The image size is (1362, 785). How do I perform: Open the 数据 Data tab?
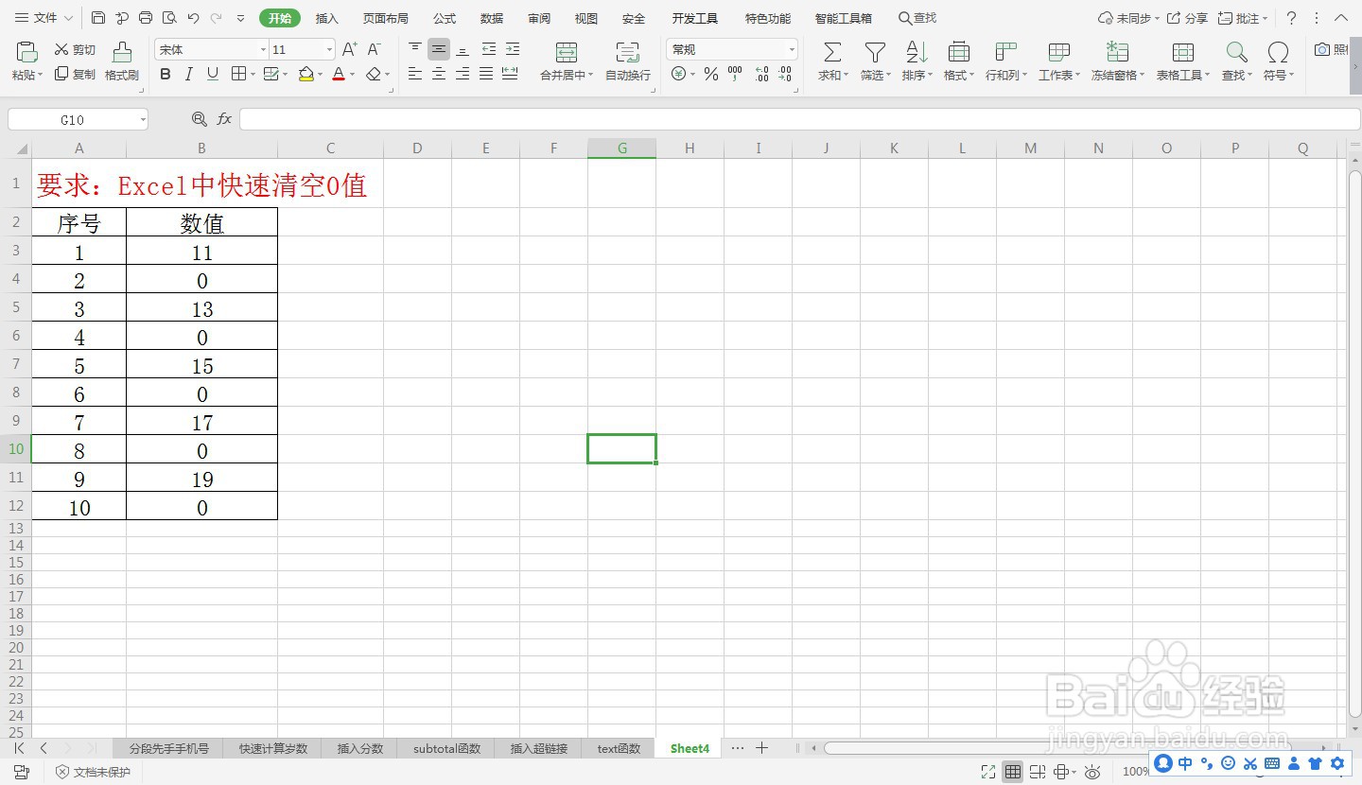492,18
